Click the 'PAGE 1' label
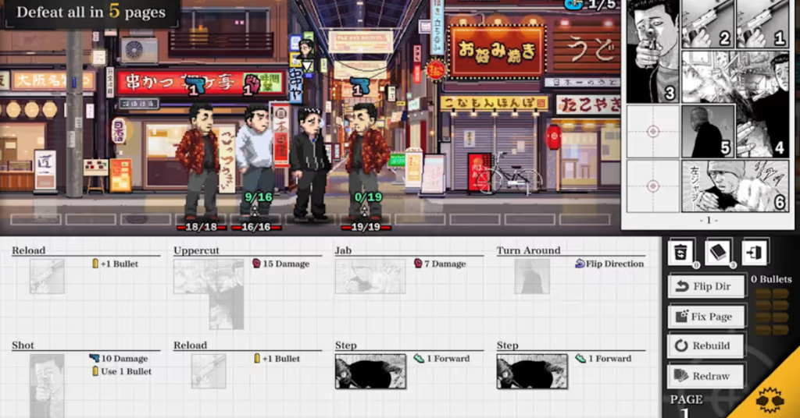This screenshot has width=800, height=418. 686,406
